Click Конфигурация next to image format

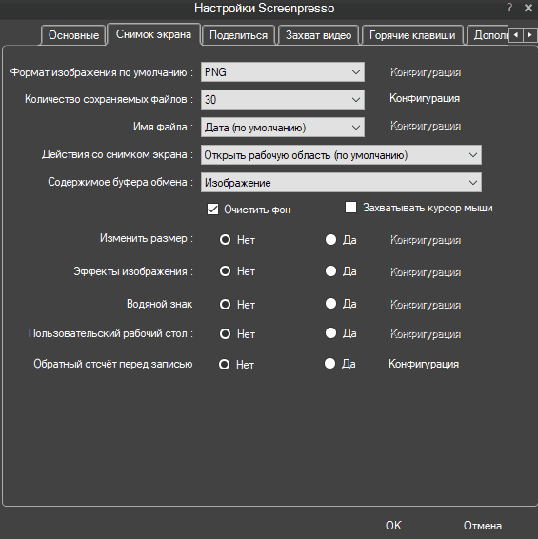pos(426,72)
